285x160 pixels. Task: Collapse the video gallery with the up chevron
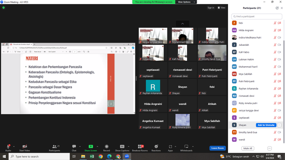(x=183, y=24)
